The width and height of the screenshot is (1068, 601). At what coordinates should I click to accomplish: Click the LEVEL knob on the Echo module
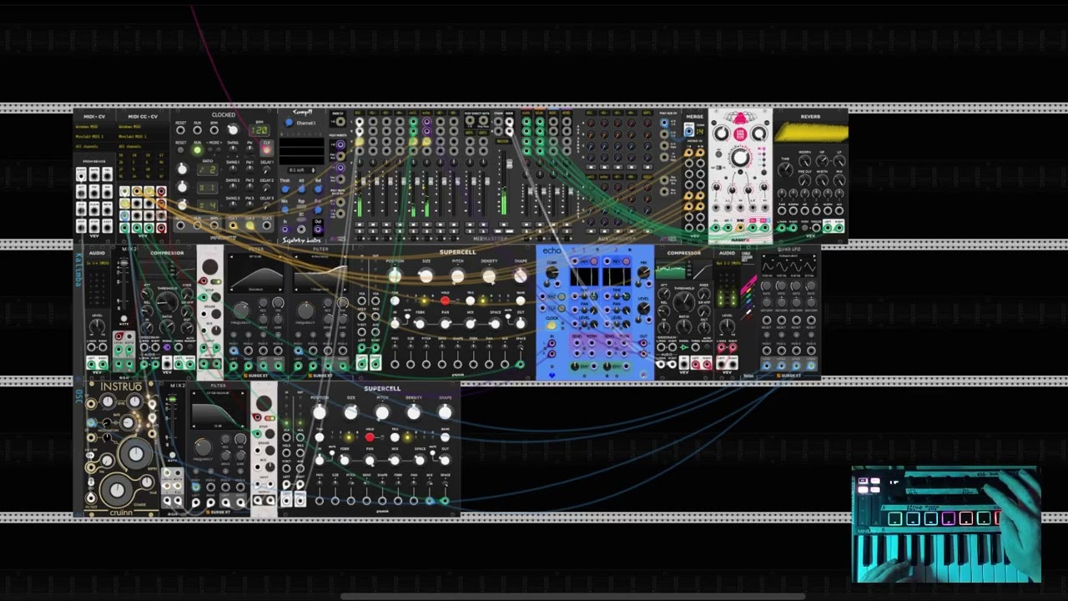pos(643,308)
